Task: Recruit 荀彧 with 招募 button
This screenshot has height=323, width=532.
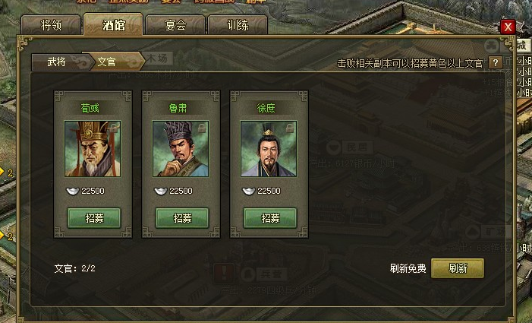Action: [94, 218]
